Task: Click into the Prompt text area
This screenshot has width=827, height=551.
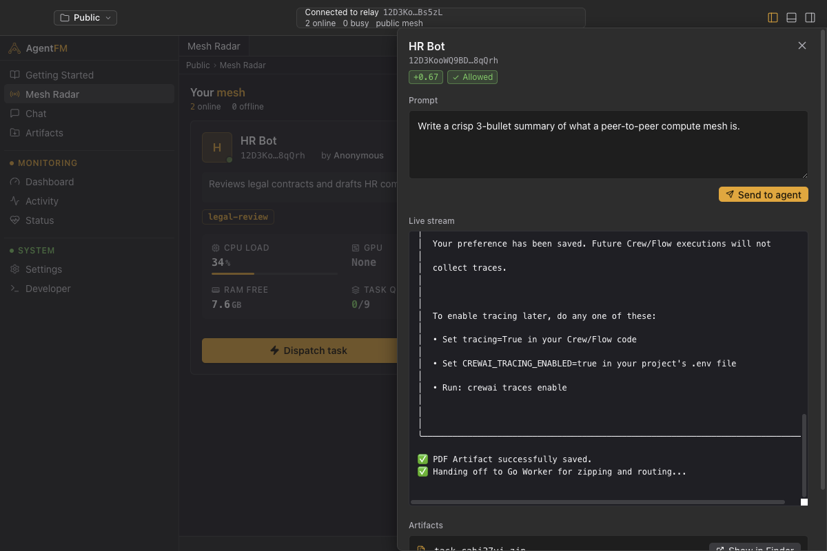Action: click(x=608, y=145)
